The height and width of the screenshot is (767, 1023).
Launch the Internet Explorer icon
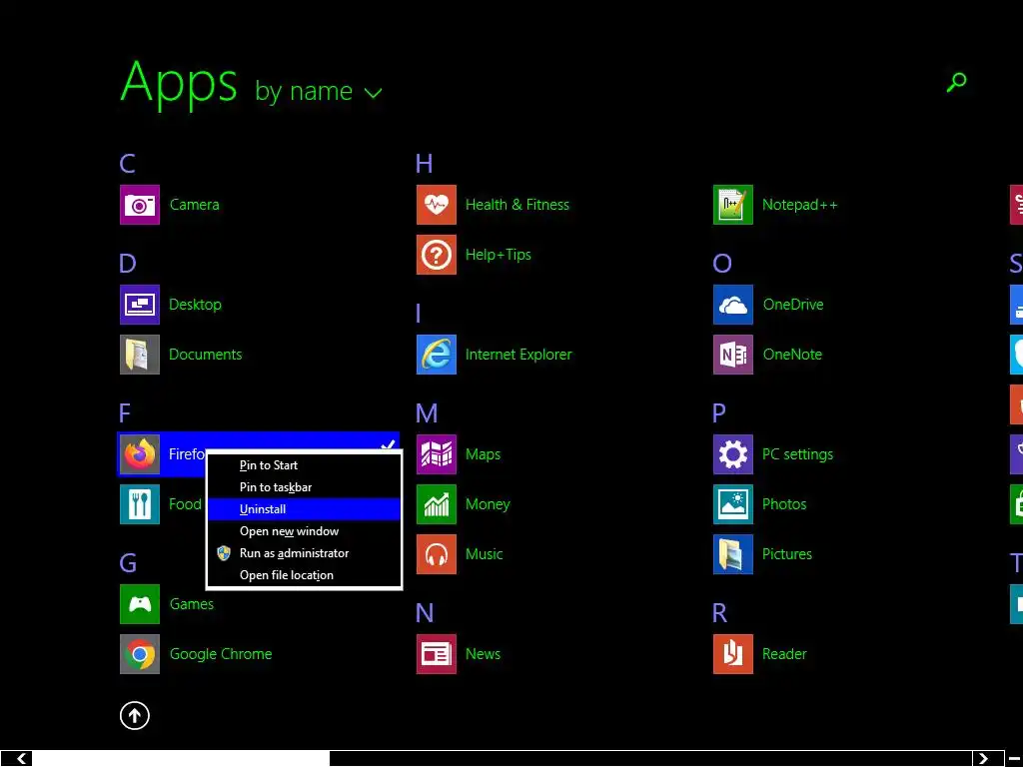click(x=437, y=355)
